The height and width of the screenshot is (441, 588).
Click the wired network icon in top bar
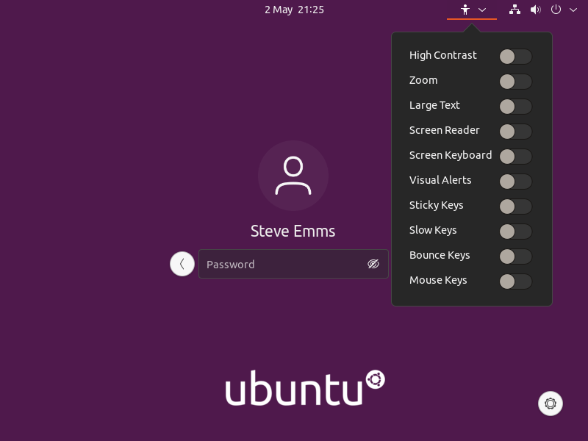pyautogui.click(x=514, y=10)
